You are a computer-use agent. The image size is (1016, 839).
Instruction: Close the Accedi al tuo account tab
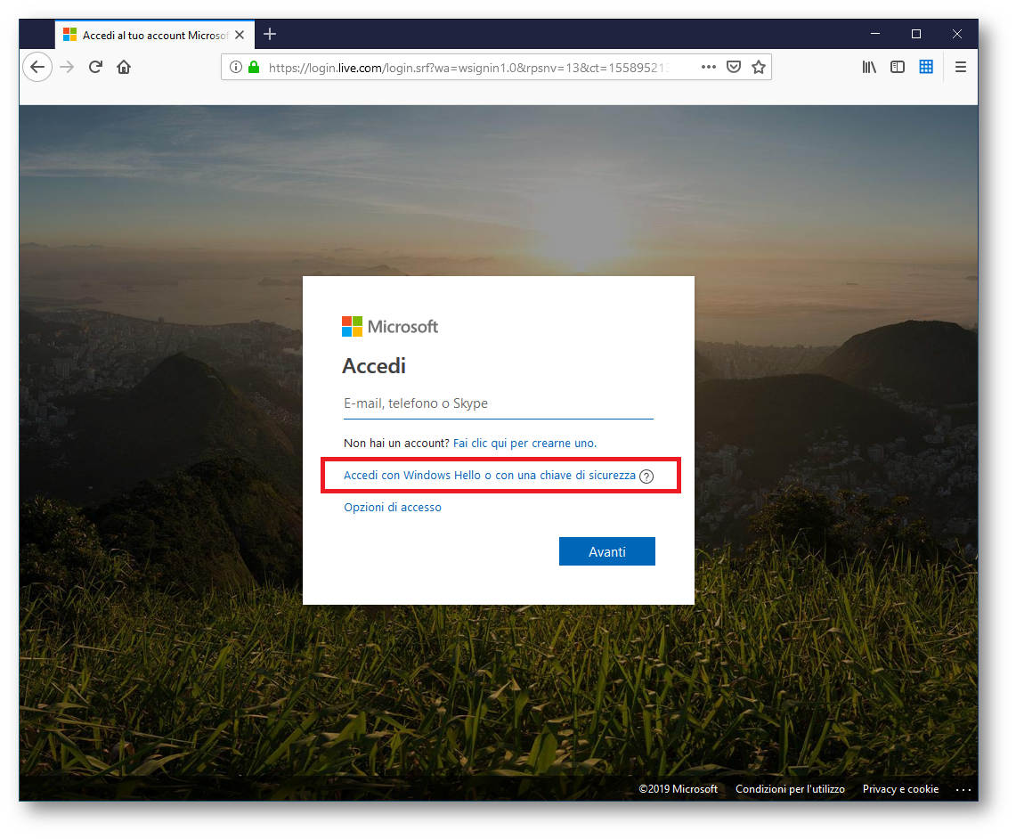pos(240,35)
